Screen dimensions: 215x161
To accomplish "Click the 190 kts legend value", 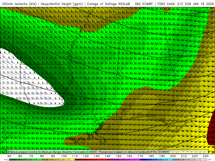I will [162, 156].
